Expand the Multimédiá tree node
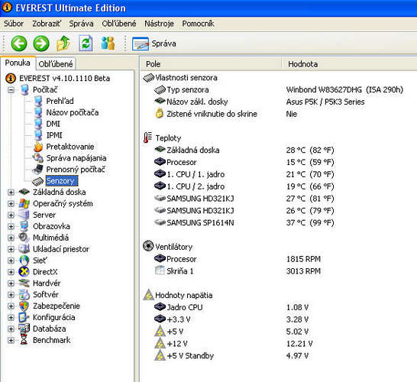This screenshot has height=382, width=417. pos(11,238)
